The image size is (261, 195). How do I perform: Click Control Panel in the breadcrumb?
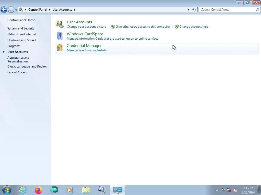click(37, 10)
